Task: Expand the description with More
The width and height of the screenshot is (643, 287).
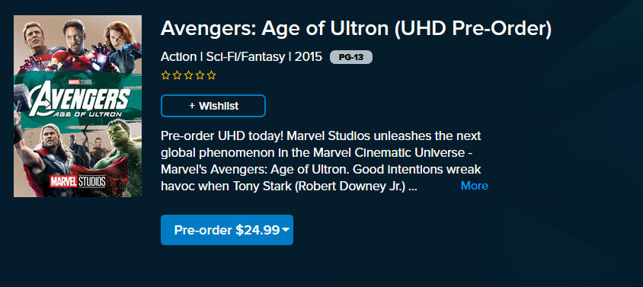Action: pos(475,186)
